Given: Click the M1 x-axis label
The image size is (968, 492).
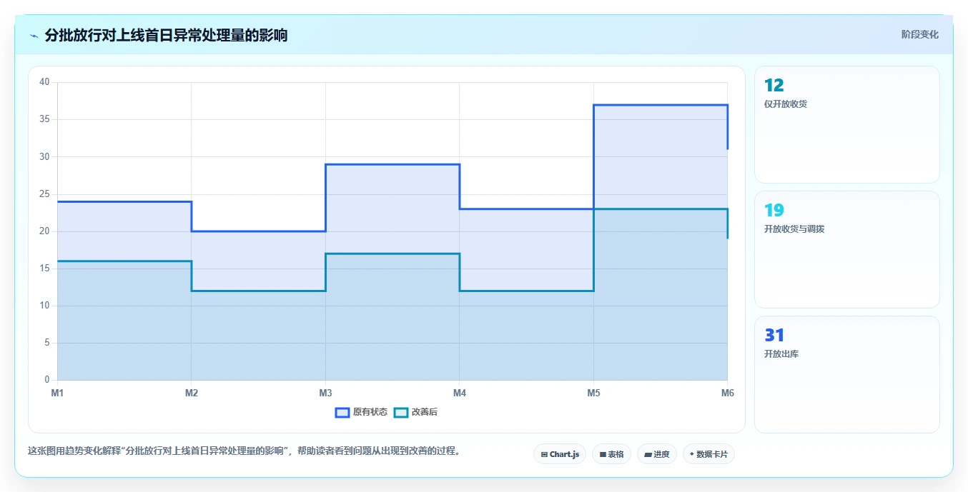Looking at the screenshot, I should [x=57, y=393].
